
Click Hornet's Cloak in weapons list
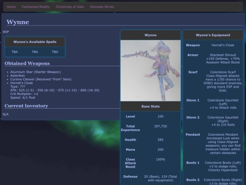[x=22, y=83]
